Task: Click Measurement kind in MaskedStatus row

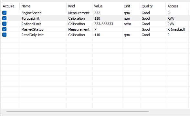Action: (x=79, y=29)
